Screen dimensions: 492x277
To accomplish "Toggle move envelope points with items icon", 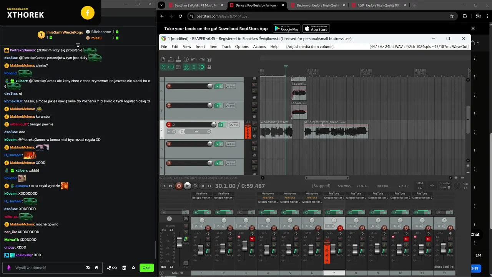I will coord(186,67).
